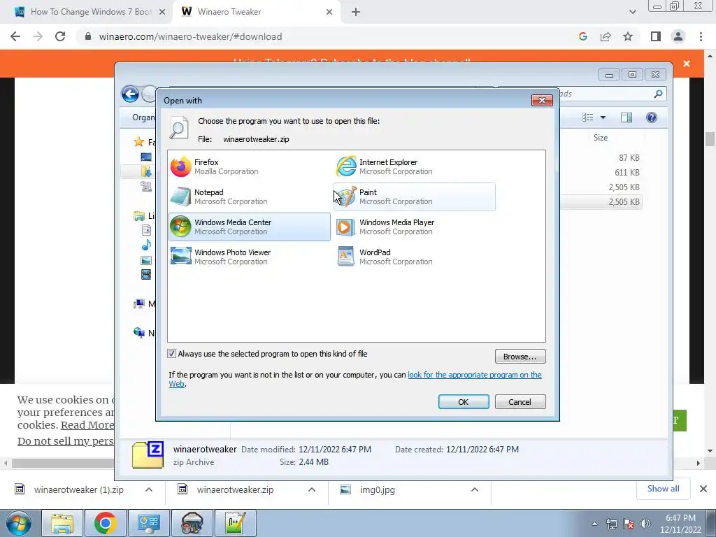Open the volume speaker tray icon

coord(645,524)
